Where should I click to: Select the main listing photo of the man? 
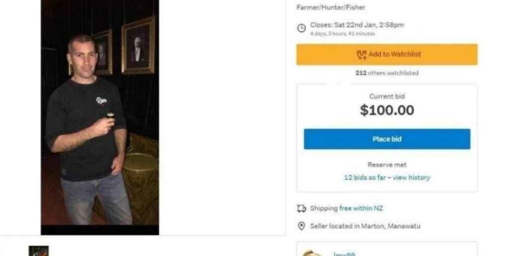(x=100, y=117)
